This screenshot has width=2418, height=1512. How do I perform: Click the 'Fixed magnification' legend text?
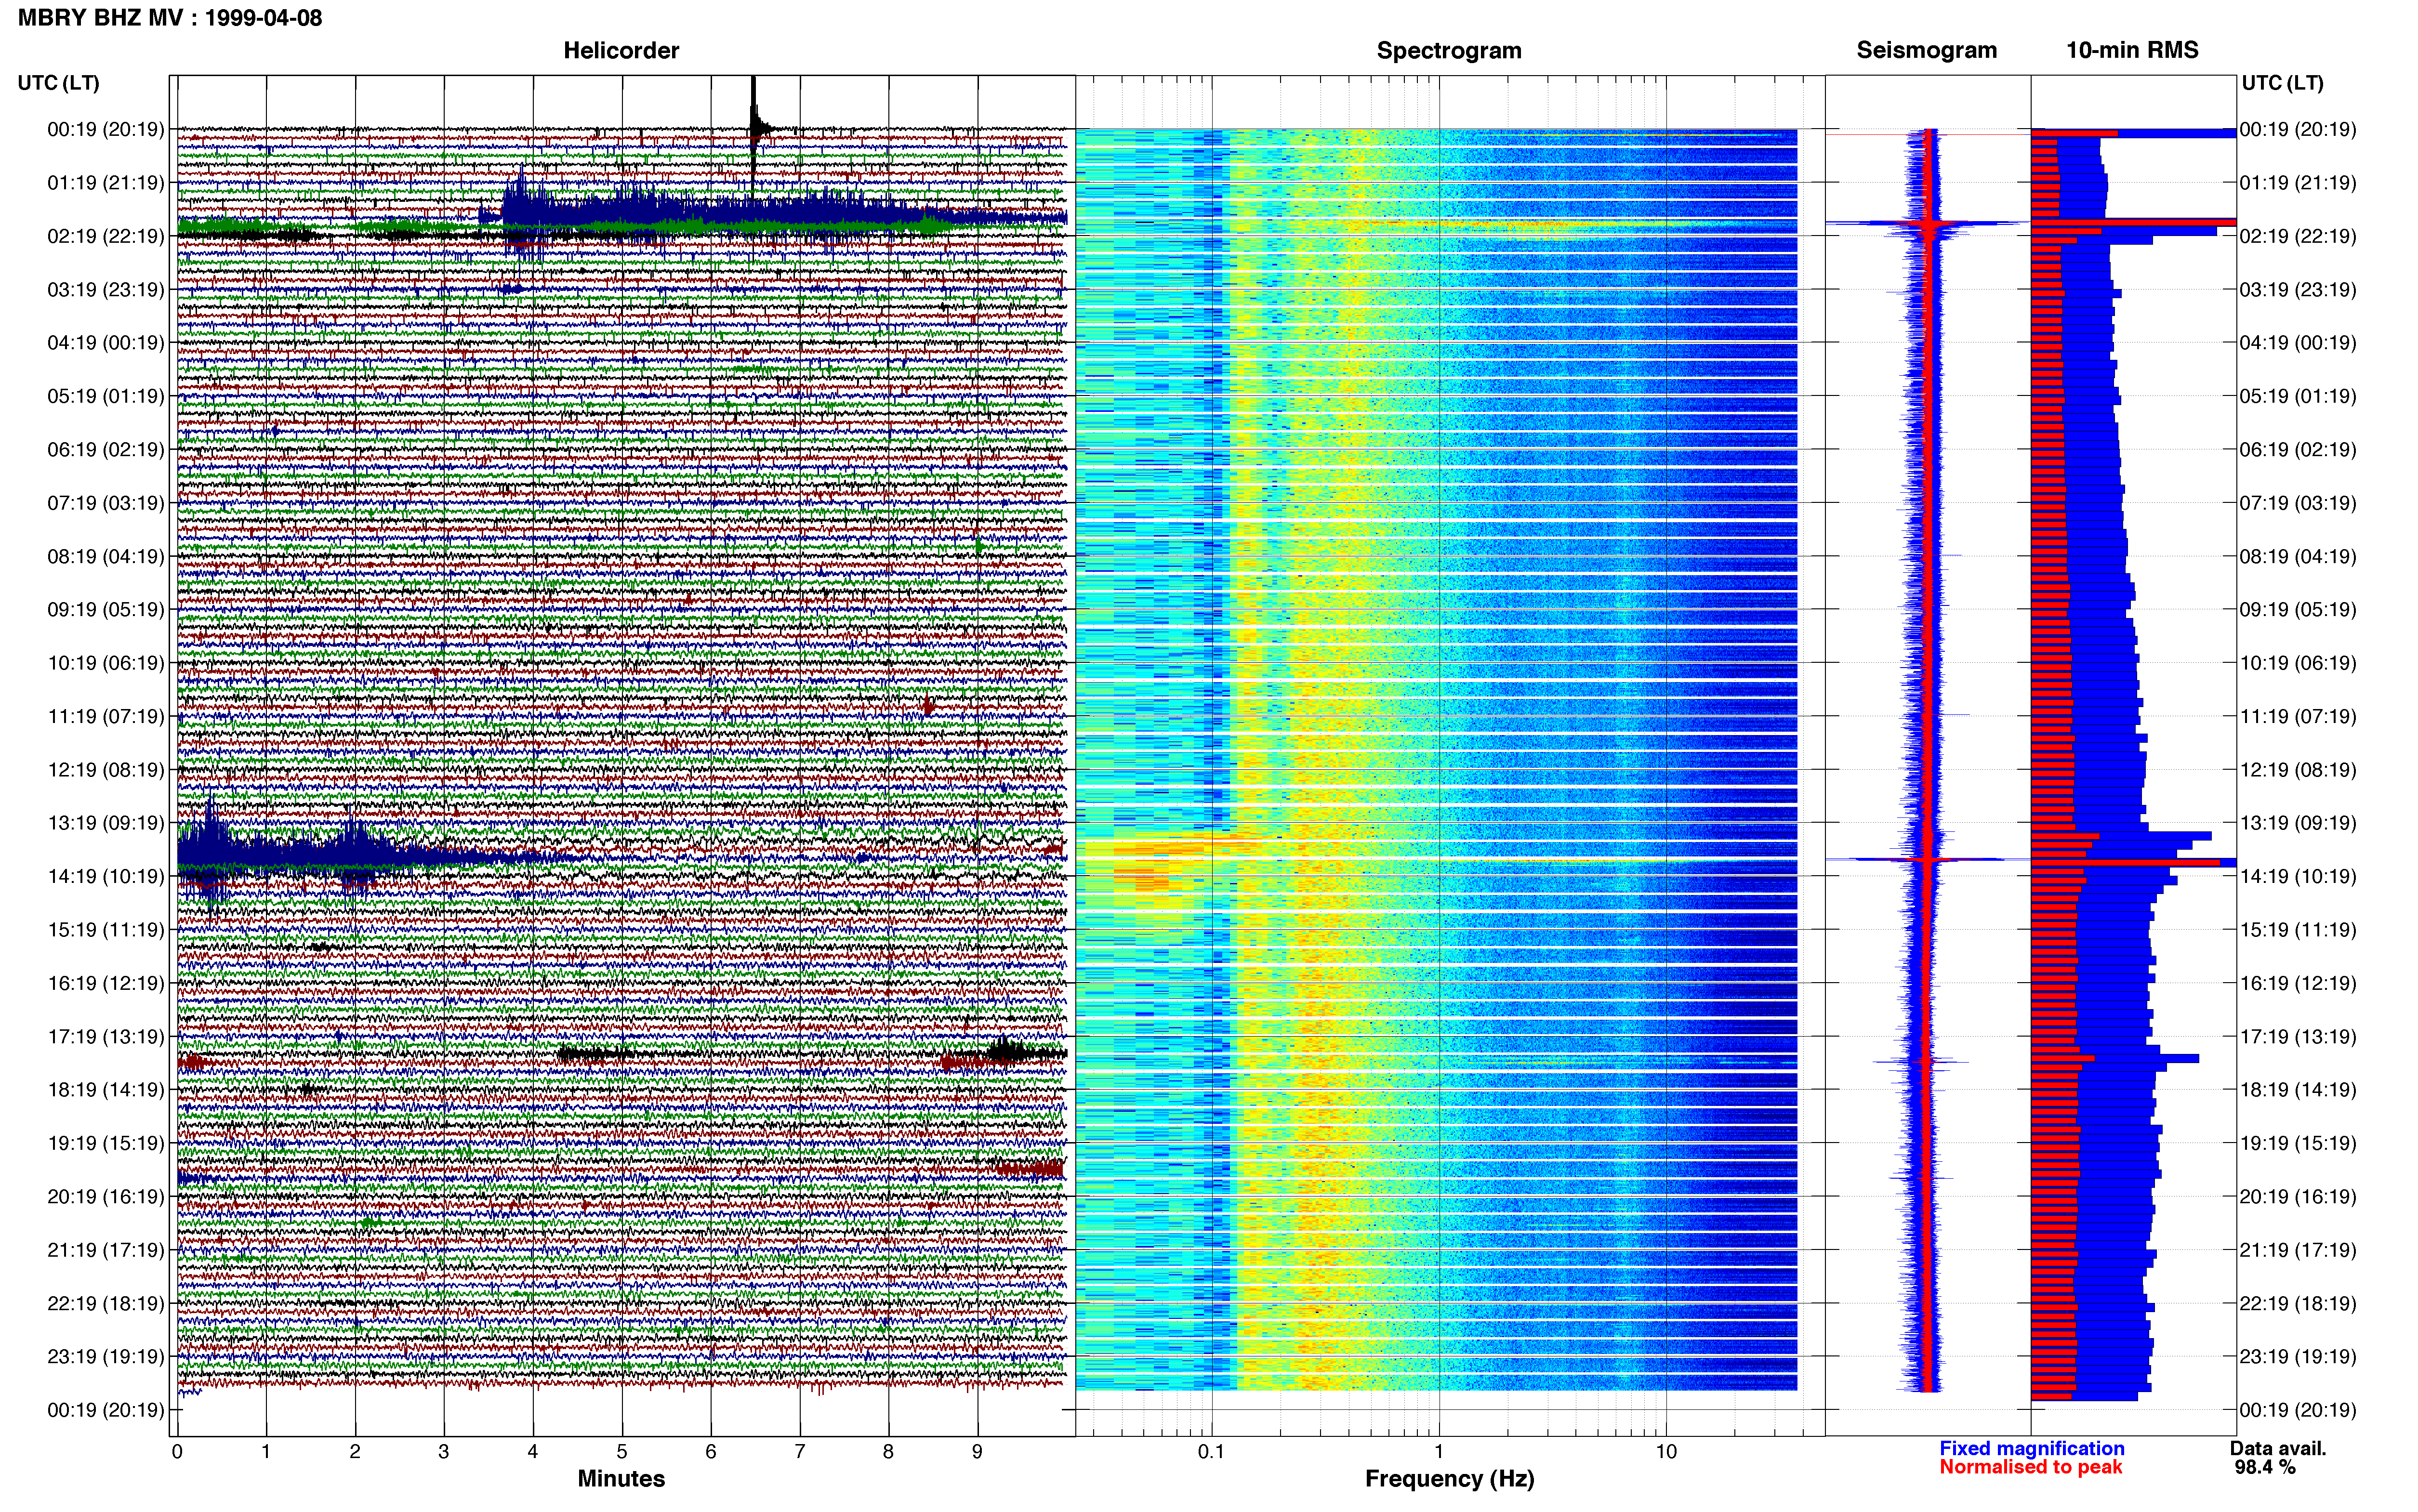[2031, 1448]
